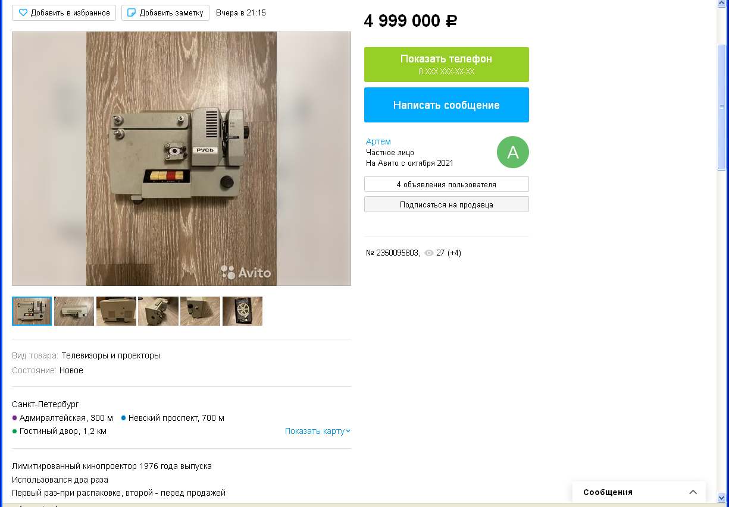View 4 объявления пользователя
729x507 pixels.
(446, 184)
